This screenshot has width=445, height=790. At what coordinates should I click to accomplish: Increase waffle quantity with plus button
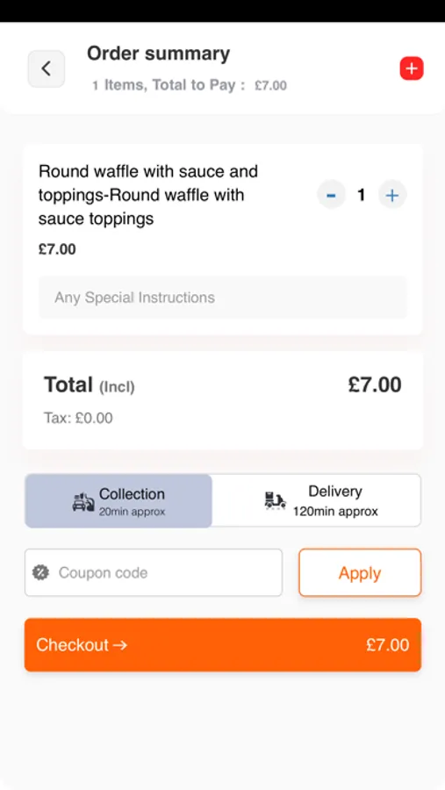[392, 195]
